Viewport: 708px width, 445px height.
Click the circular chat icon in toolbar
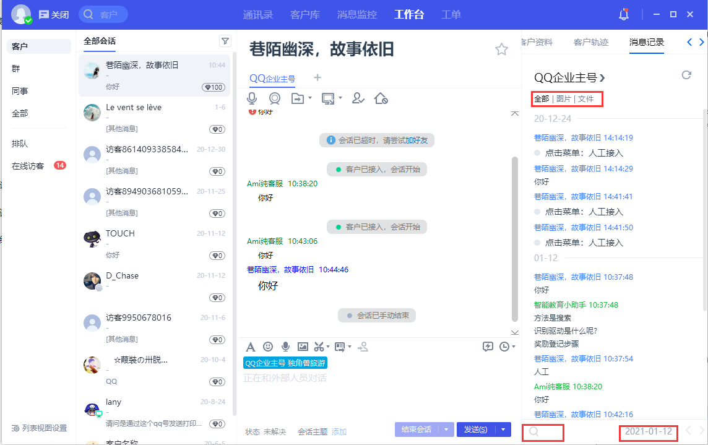[x=275, y=98]
